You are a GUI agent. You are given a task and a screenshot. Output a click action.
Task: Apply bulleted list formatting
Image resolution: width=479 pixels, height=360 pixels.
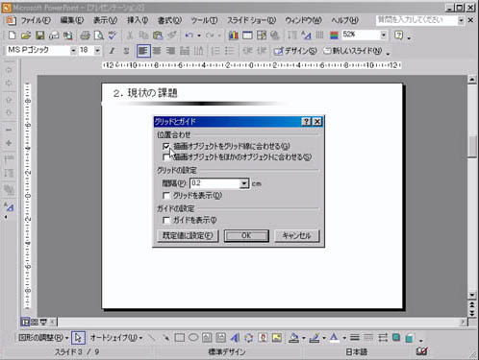pyautogui.click(x=229, y=51)
